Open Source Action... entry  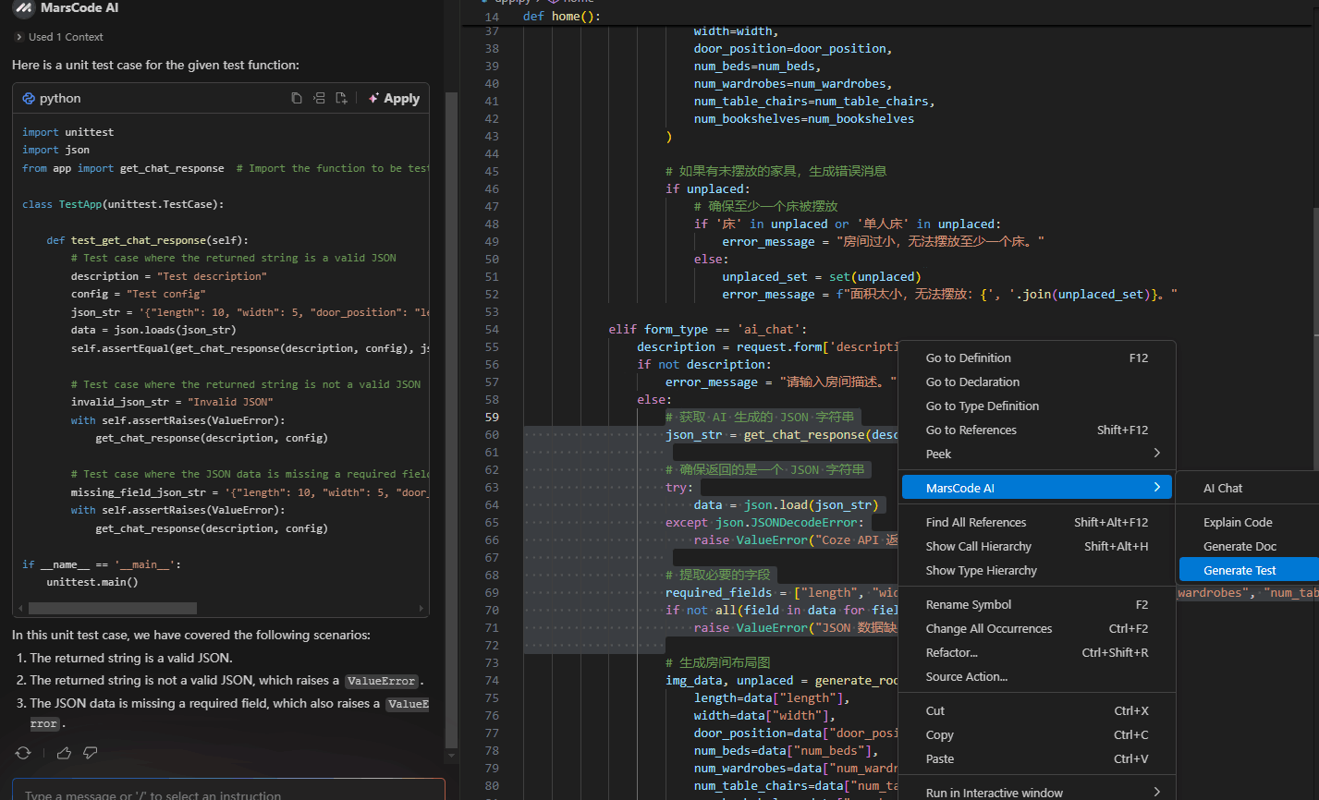click(1037, 676)
